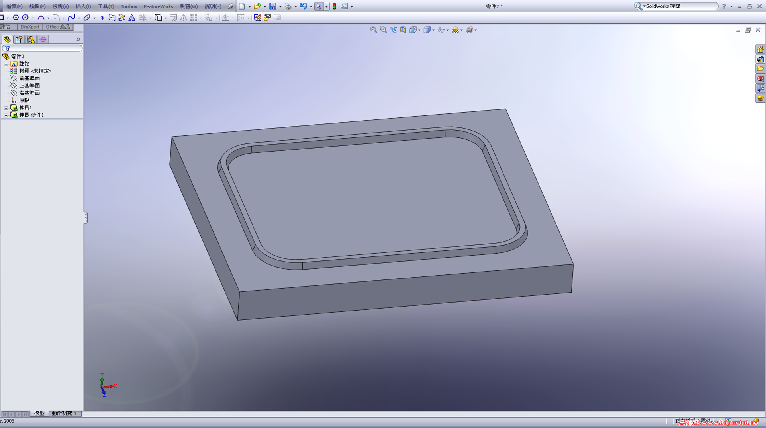Create a new document with the New icon
This screenshot has width=766, height=428.
tap(242, 6)
